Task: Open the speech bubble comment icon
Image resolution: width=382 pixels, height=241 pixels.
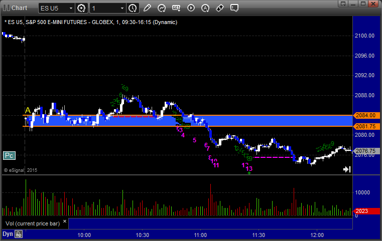Action: 234,8
